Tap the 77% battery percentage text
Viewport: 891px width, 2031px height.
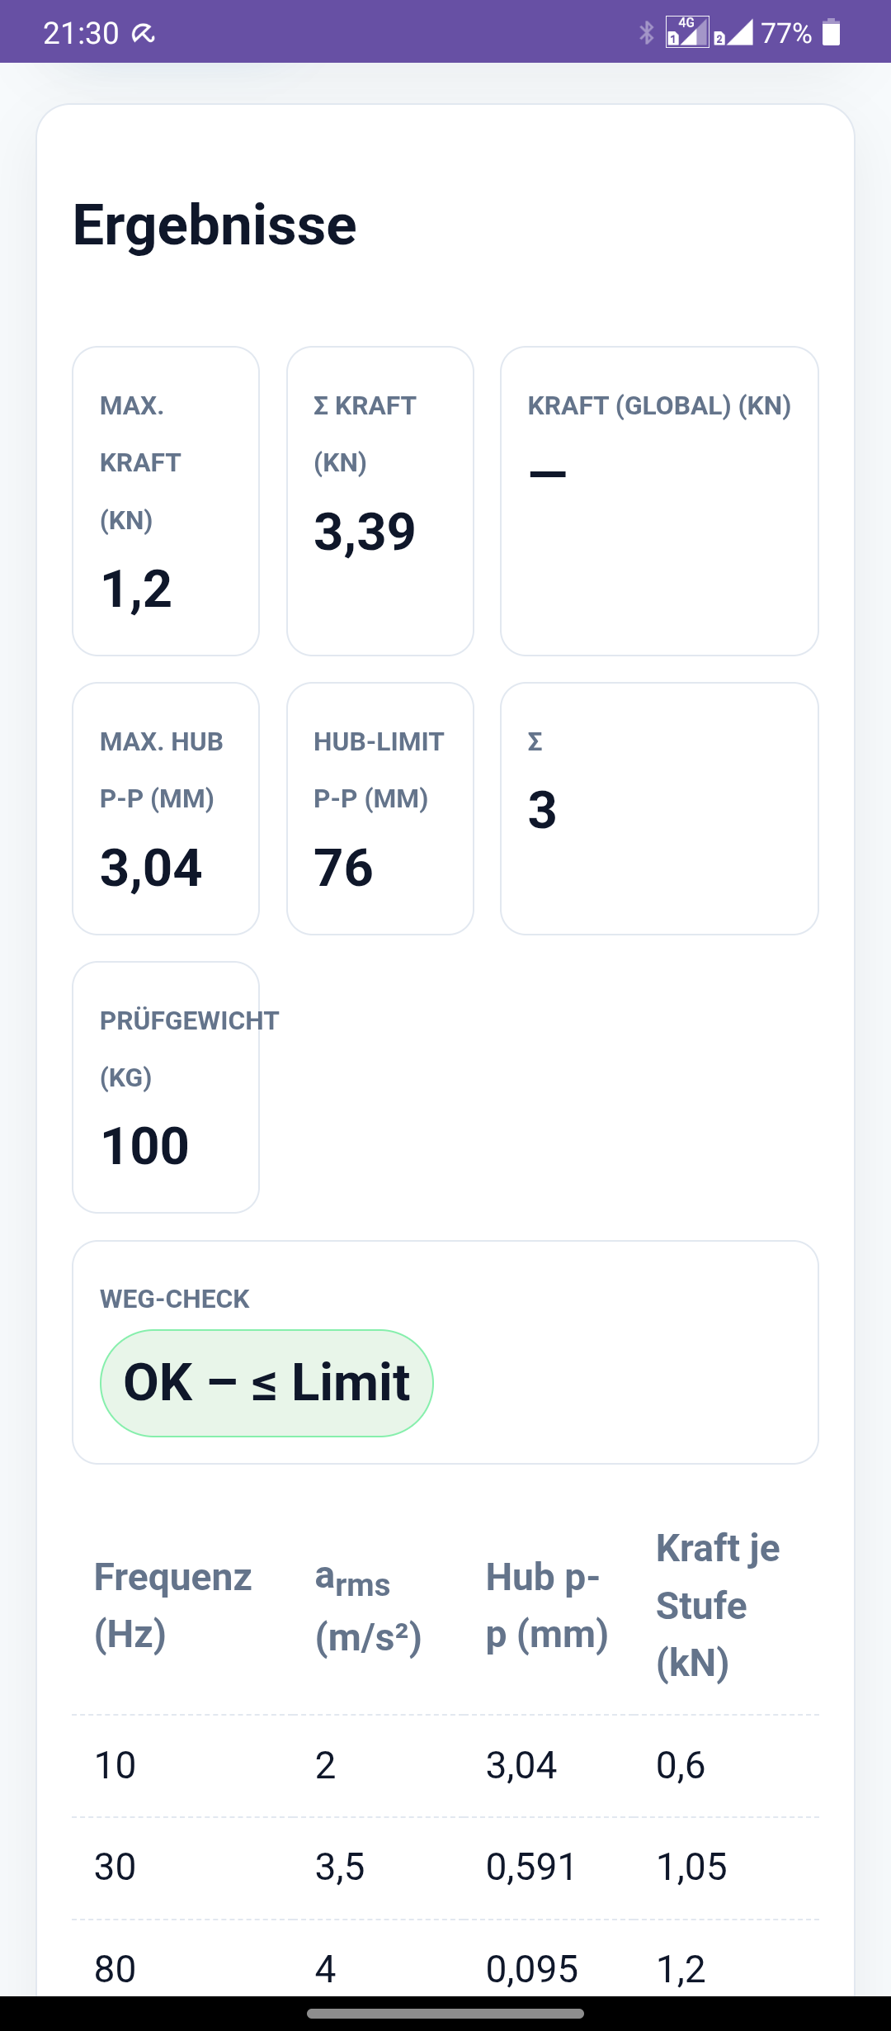pos(786,33)
